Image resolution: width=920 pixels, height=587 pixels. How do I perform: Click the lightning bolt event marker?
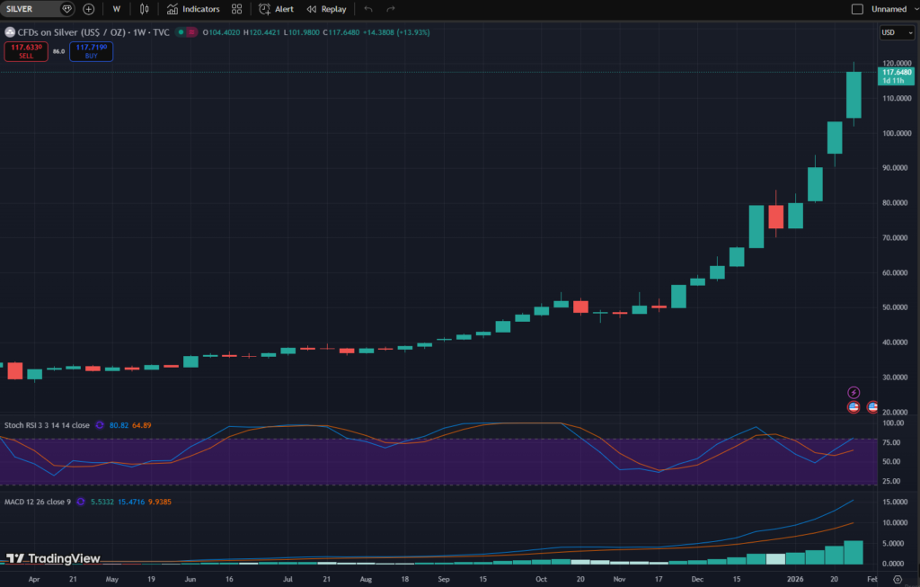tap(854, 393)
